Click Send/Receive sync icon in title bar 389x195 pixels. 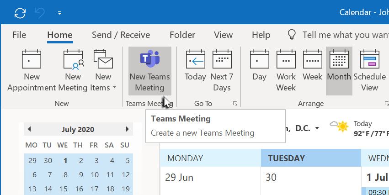20,13
